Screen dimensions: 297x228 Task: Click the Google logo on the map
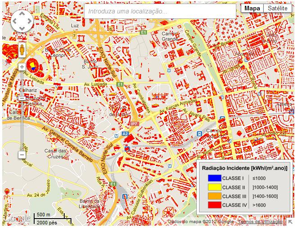pos(17,219)
